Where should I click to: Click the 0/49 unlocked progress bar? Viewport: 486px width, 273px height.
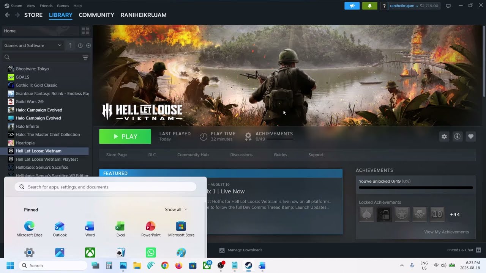(416, 187)
